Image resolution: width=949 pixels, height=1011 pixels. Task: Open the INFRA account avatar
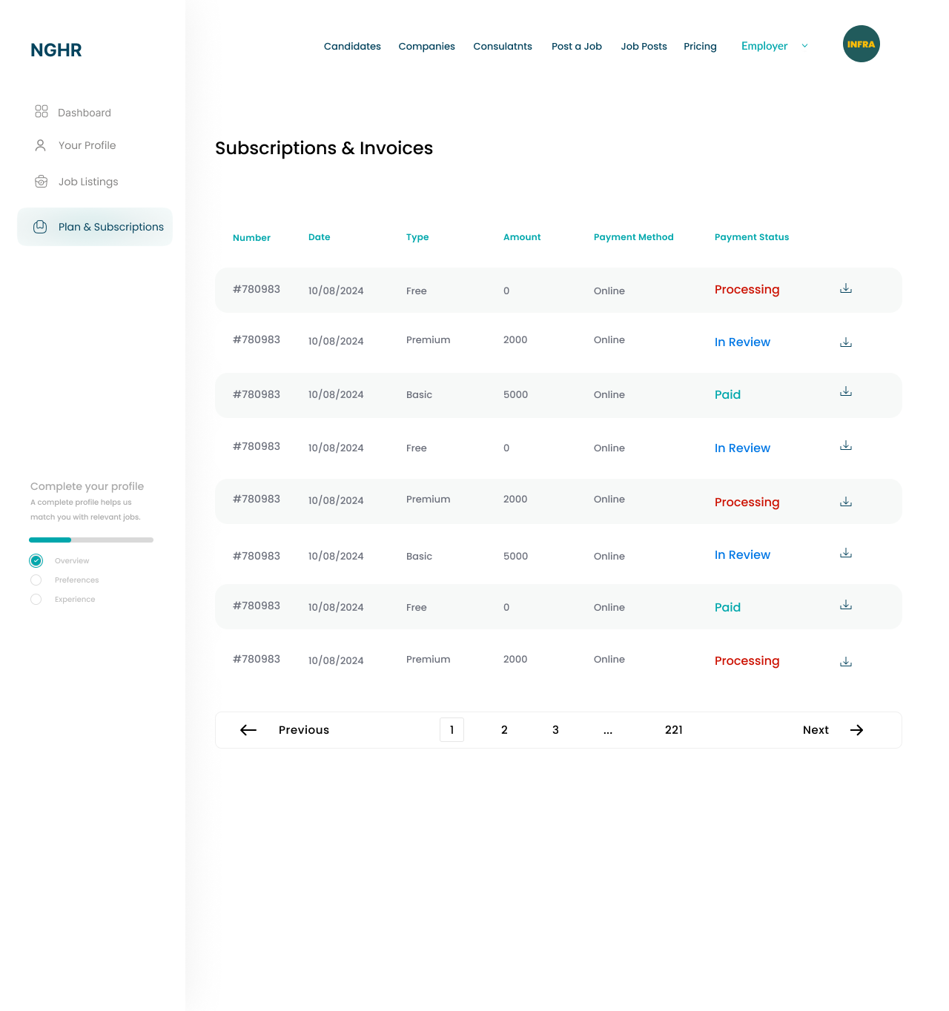click(862, 44)
